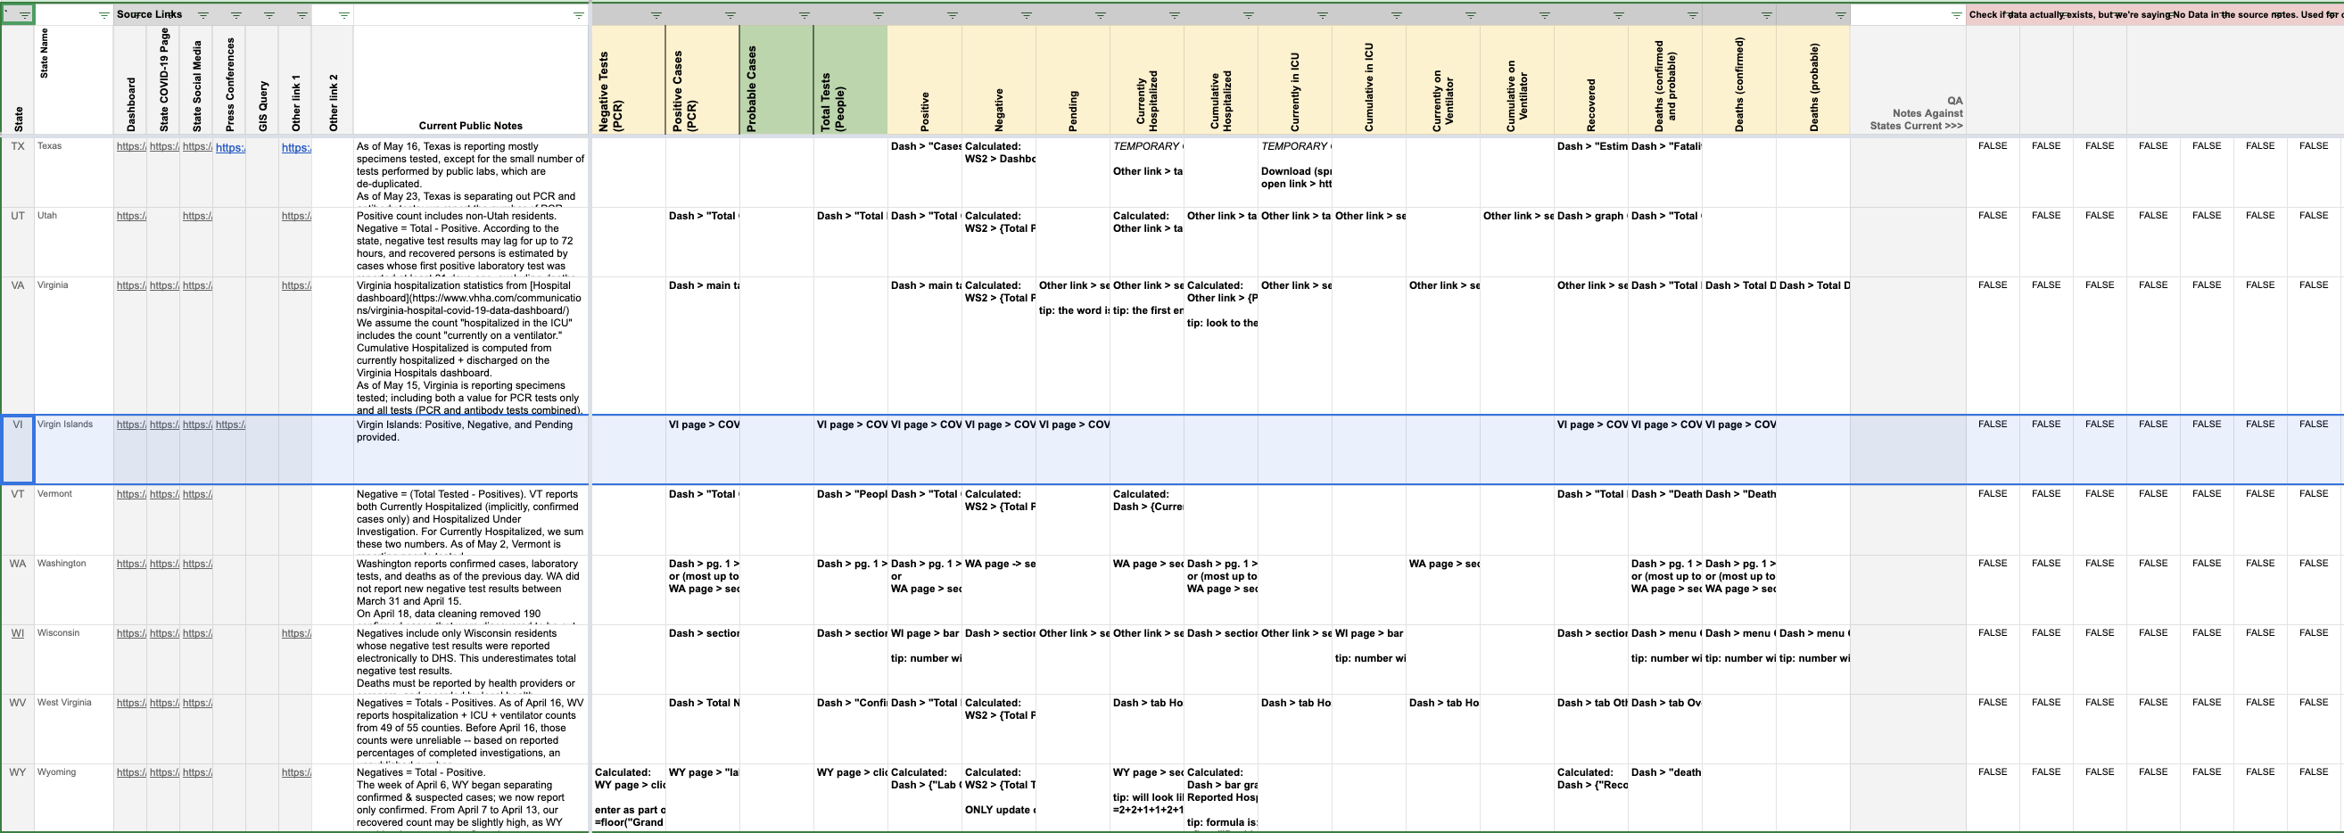This screenshot has width=2344, height=833.
Task: Open filter icon above Other link 2 column
Action: pos(344,15)
